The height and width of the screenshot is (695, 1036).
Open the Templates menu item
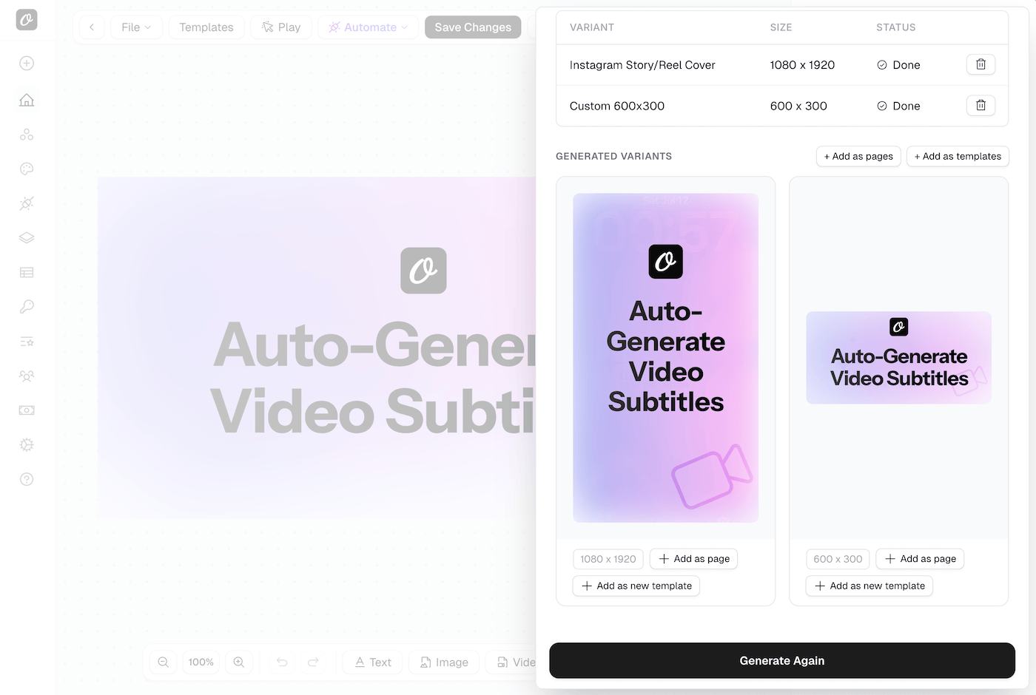pos(206,27)
